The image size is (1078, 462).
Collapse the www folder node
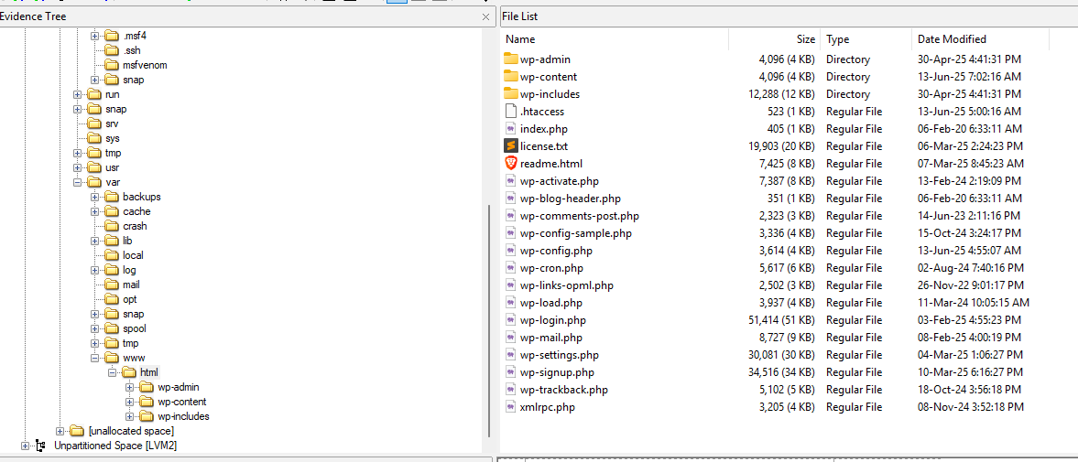pyautogui.click(x=95, y=358)
